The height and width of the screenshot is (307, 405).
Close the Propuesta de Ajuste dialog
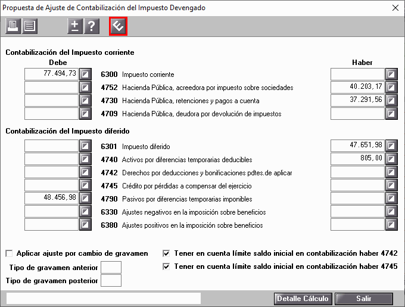pyautogui.click(x=395, y=8)
